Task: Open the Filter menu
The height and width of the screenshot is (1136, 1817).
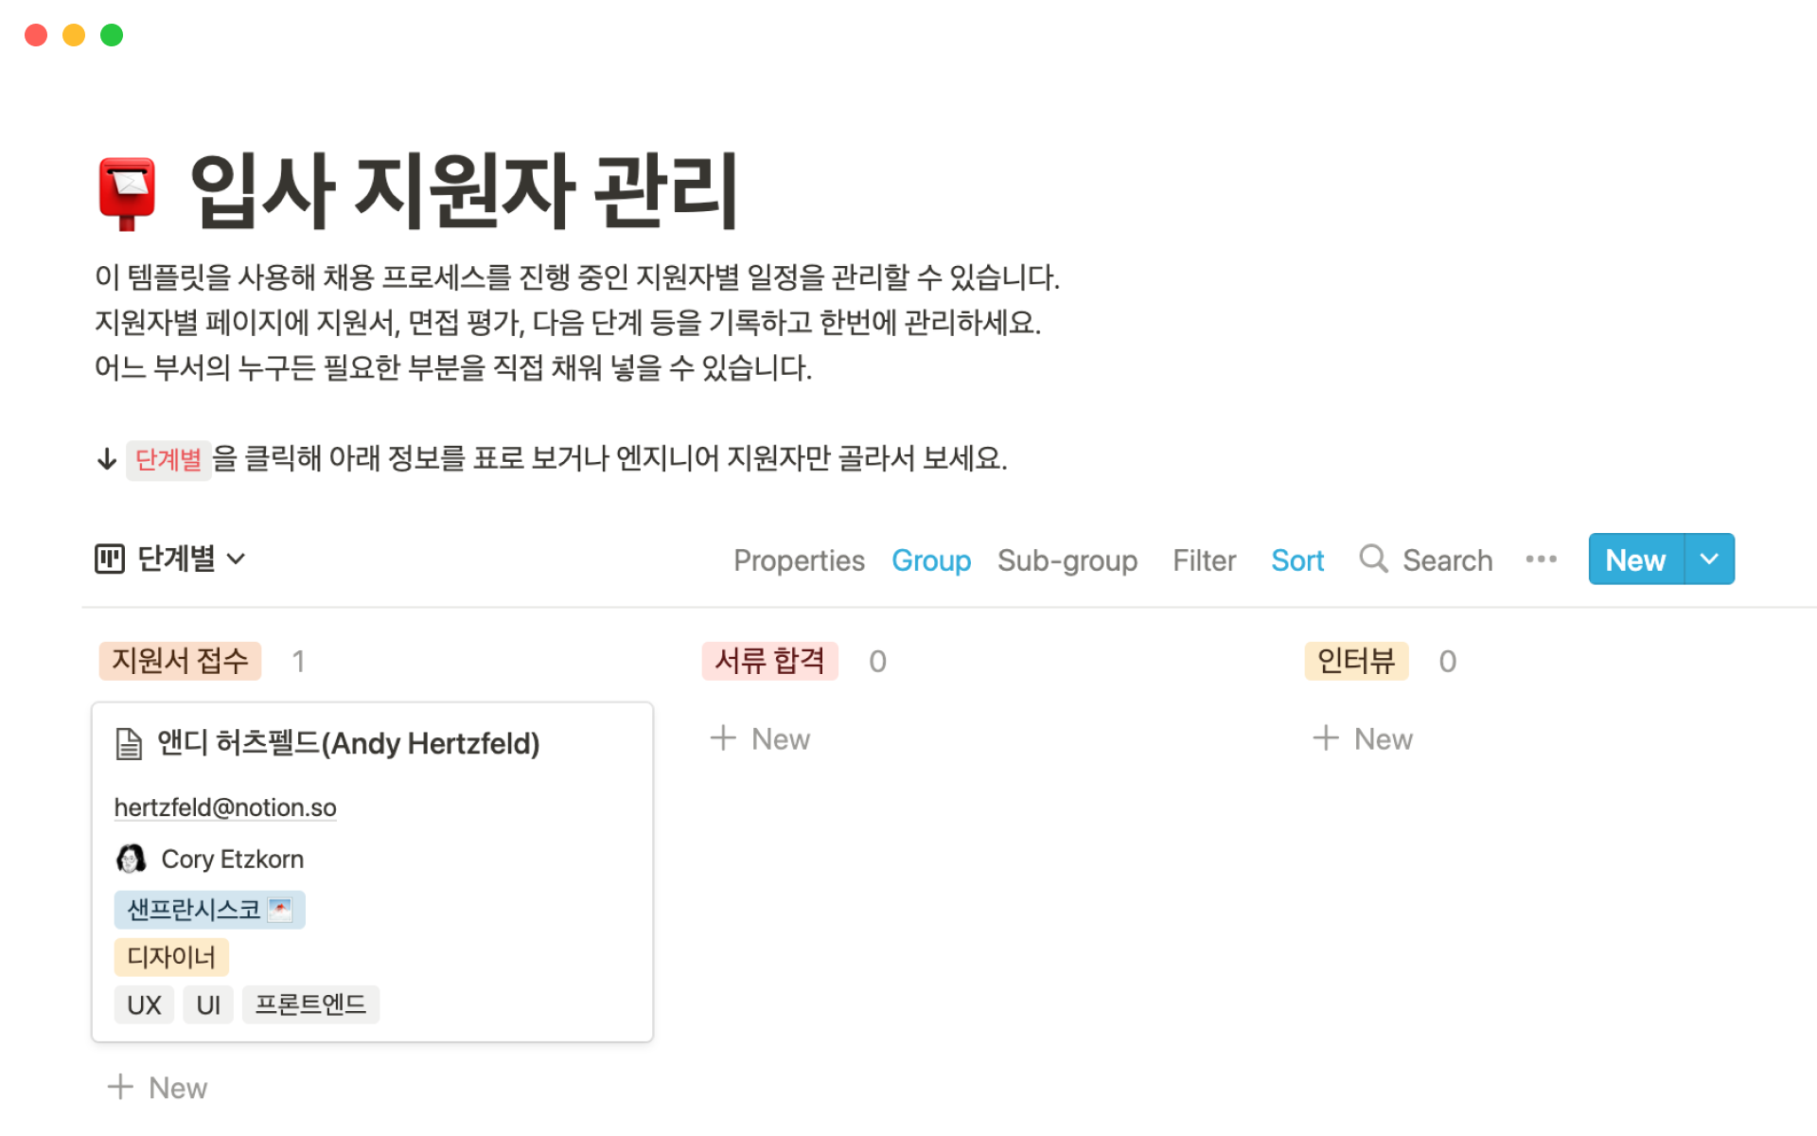Action: coord(1204,560)
